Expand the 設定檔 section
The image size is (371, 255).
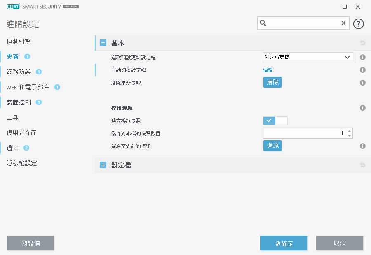coord(103,165)
